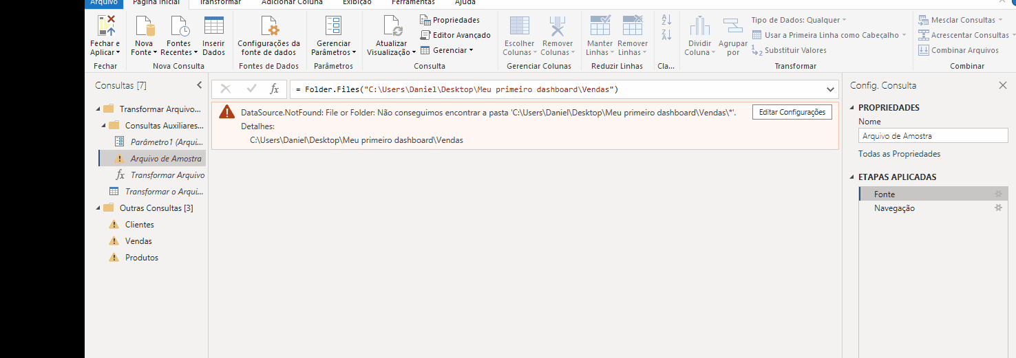Switch to Transformar tab

click(220, 3)
